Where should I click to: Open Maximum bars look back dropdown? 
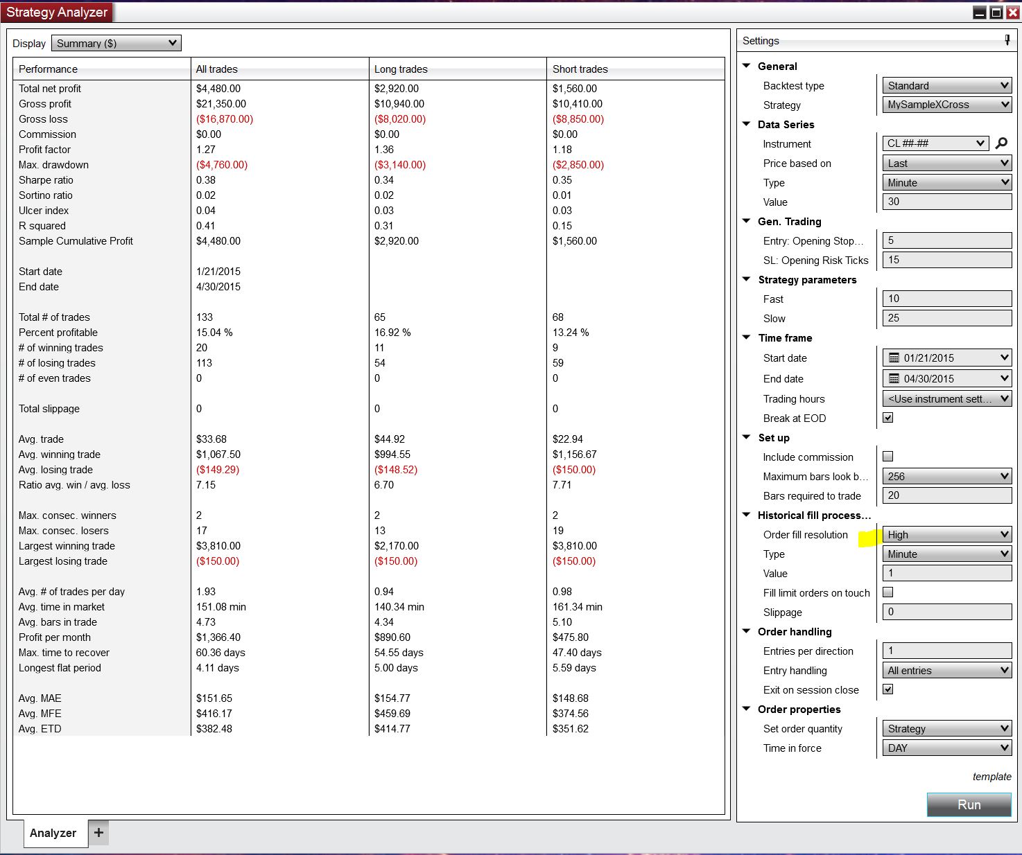[x=946, y=477]
